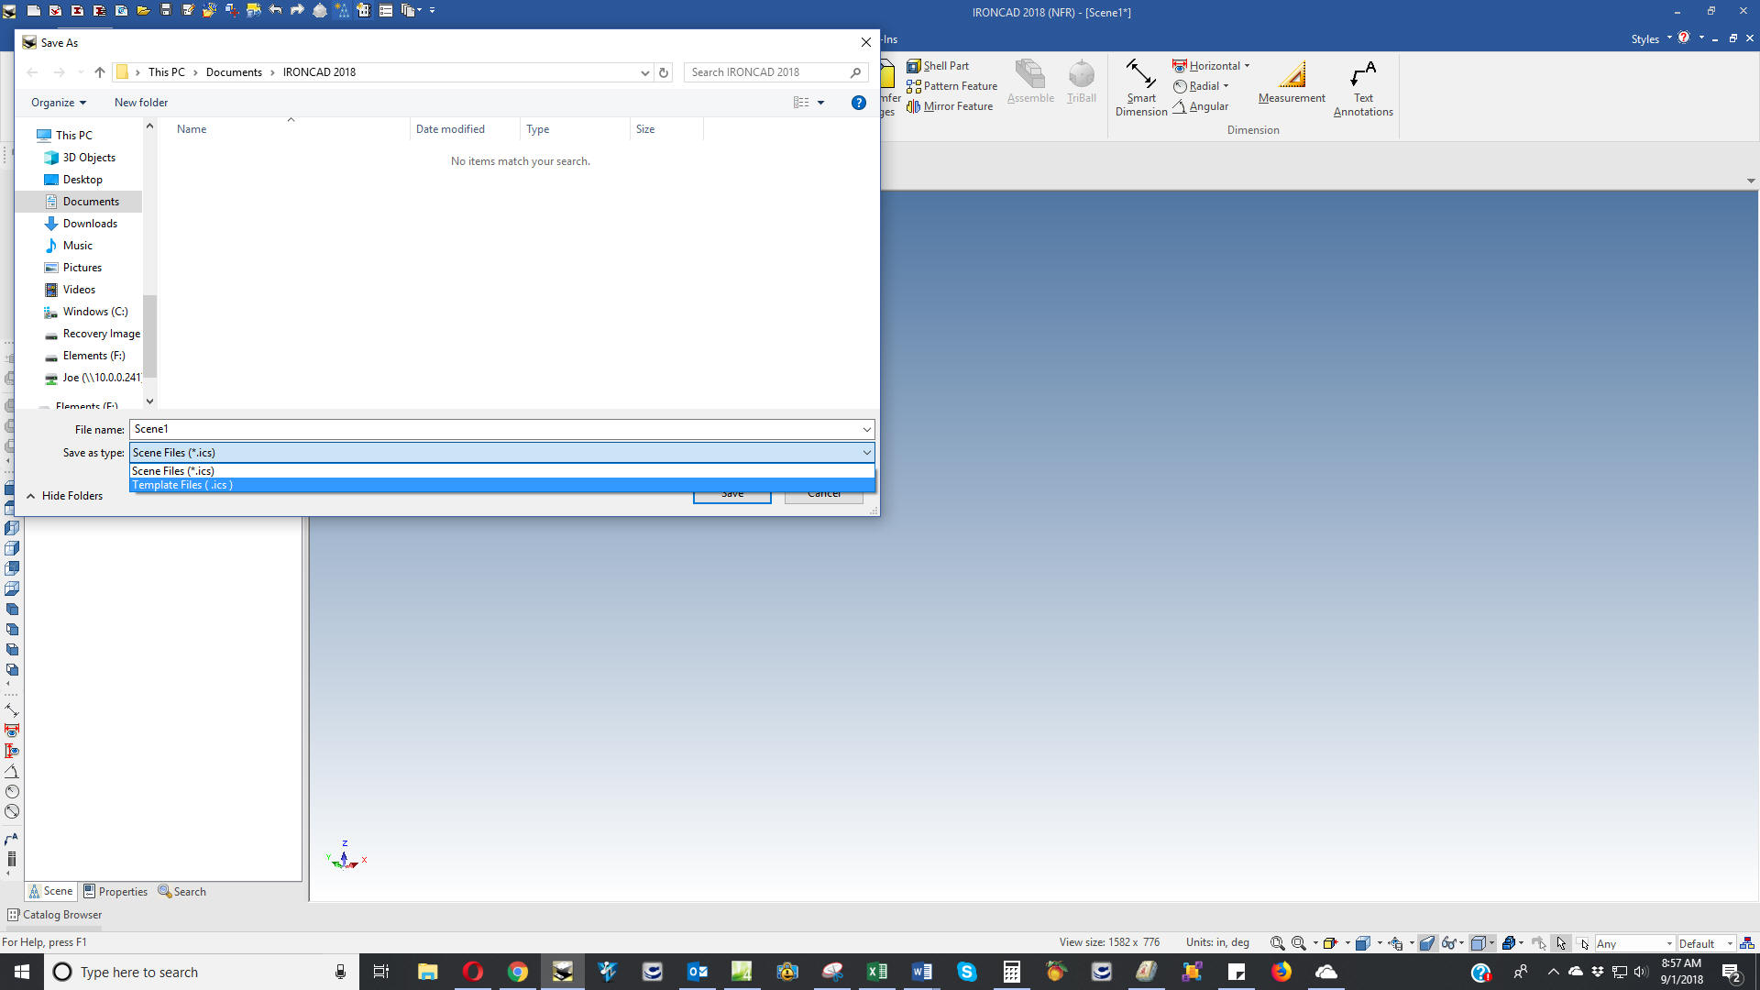This screenshot has width=1760, height=990.
Task: Click the glasses look-at icon in status bar
Action: tap(1448, 943)
